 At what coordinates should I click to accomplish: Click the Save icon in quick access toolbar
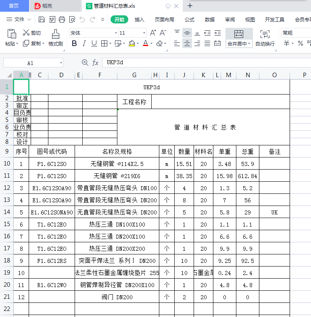42,19
